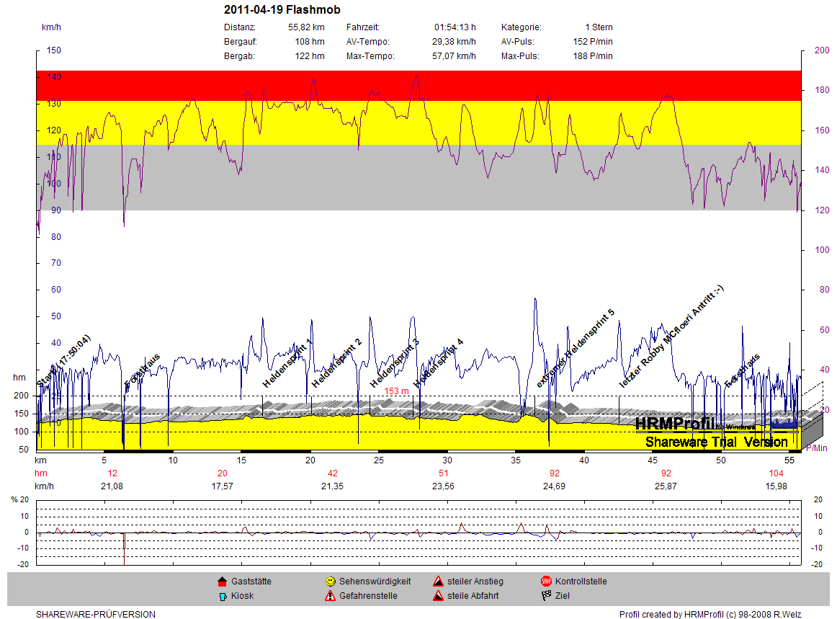Click the Max-Puls value 188 P/min

(x=592, y=56)
